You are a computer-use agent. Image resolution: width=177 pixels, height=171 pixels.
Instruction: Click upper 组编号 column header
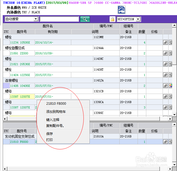click(x=128, y=26)
